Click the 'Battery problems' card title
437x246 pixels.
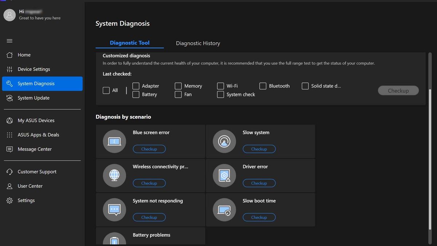pyautogui.click(x=151, y=235)
